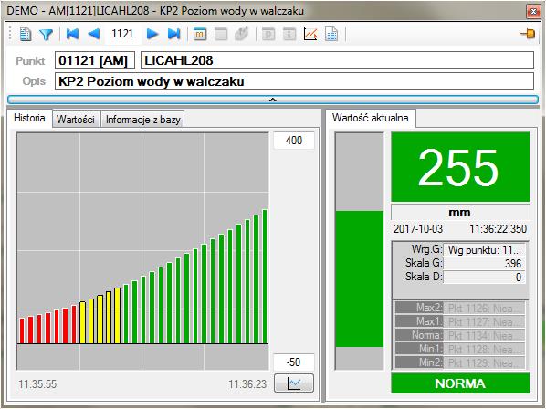Click the Skala D value 0

point(484,277)
